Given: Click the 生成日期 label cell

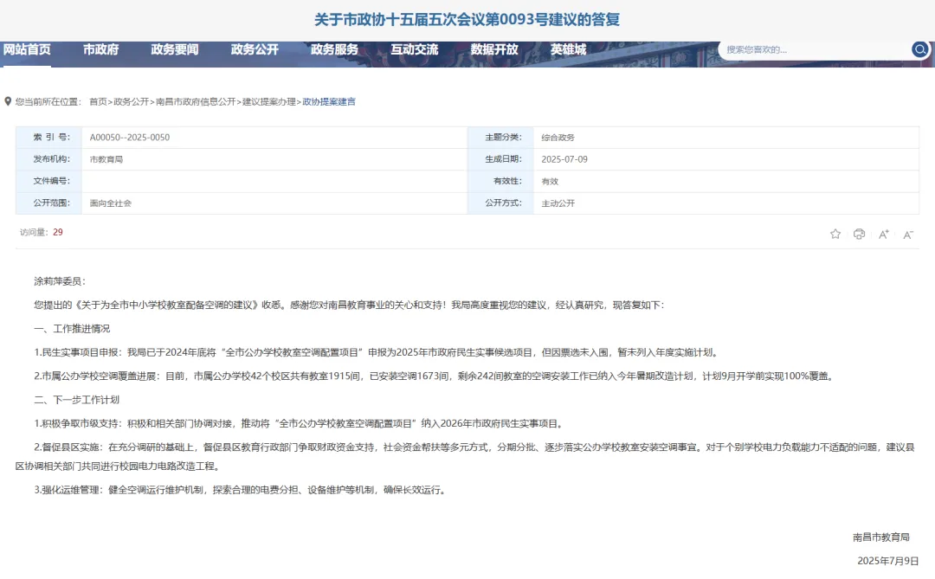Looking at the screenshot, I should click(500, 159).
